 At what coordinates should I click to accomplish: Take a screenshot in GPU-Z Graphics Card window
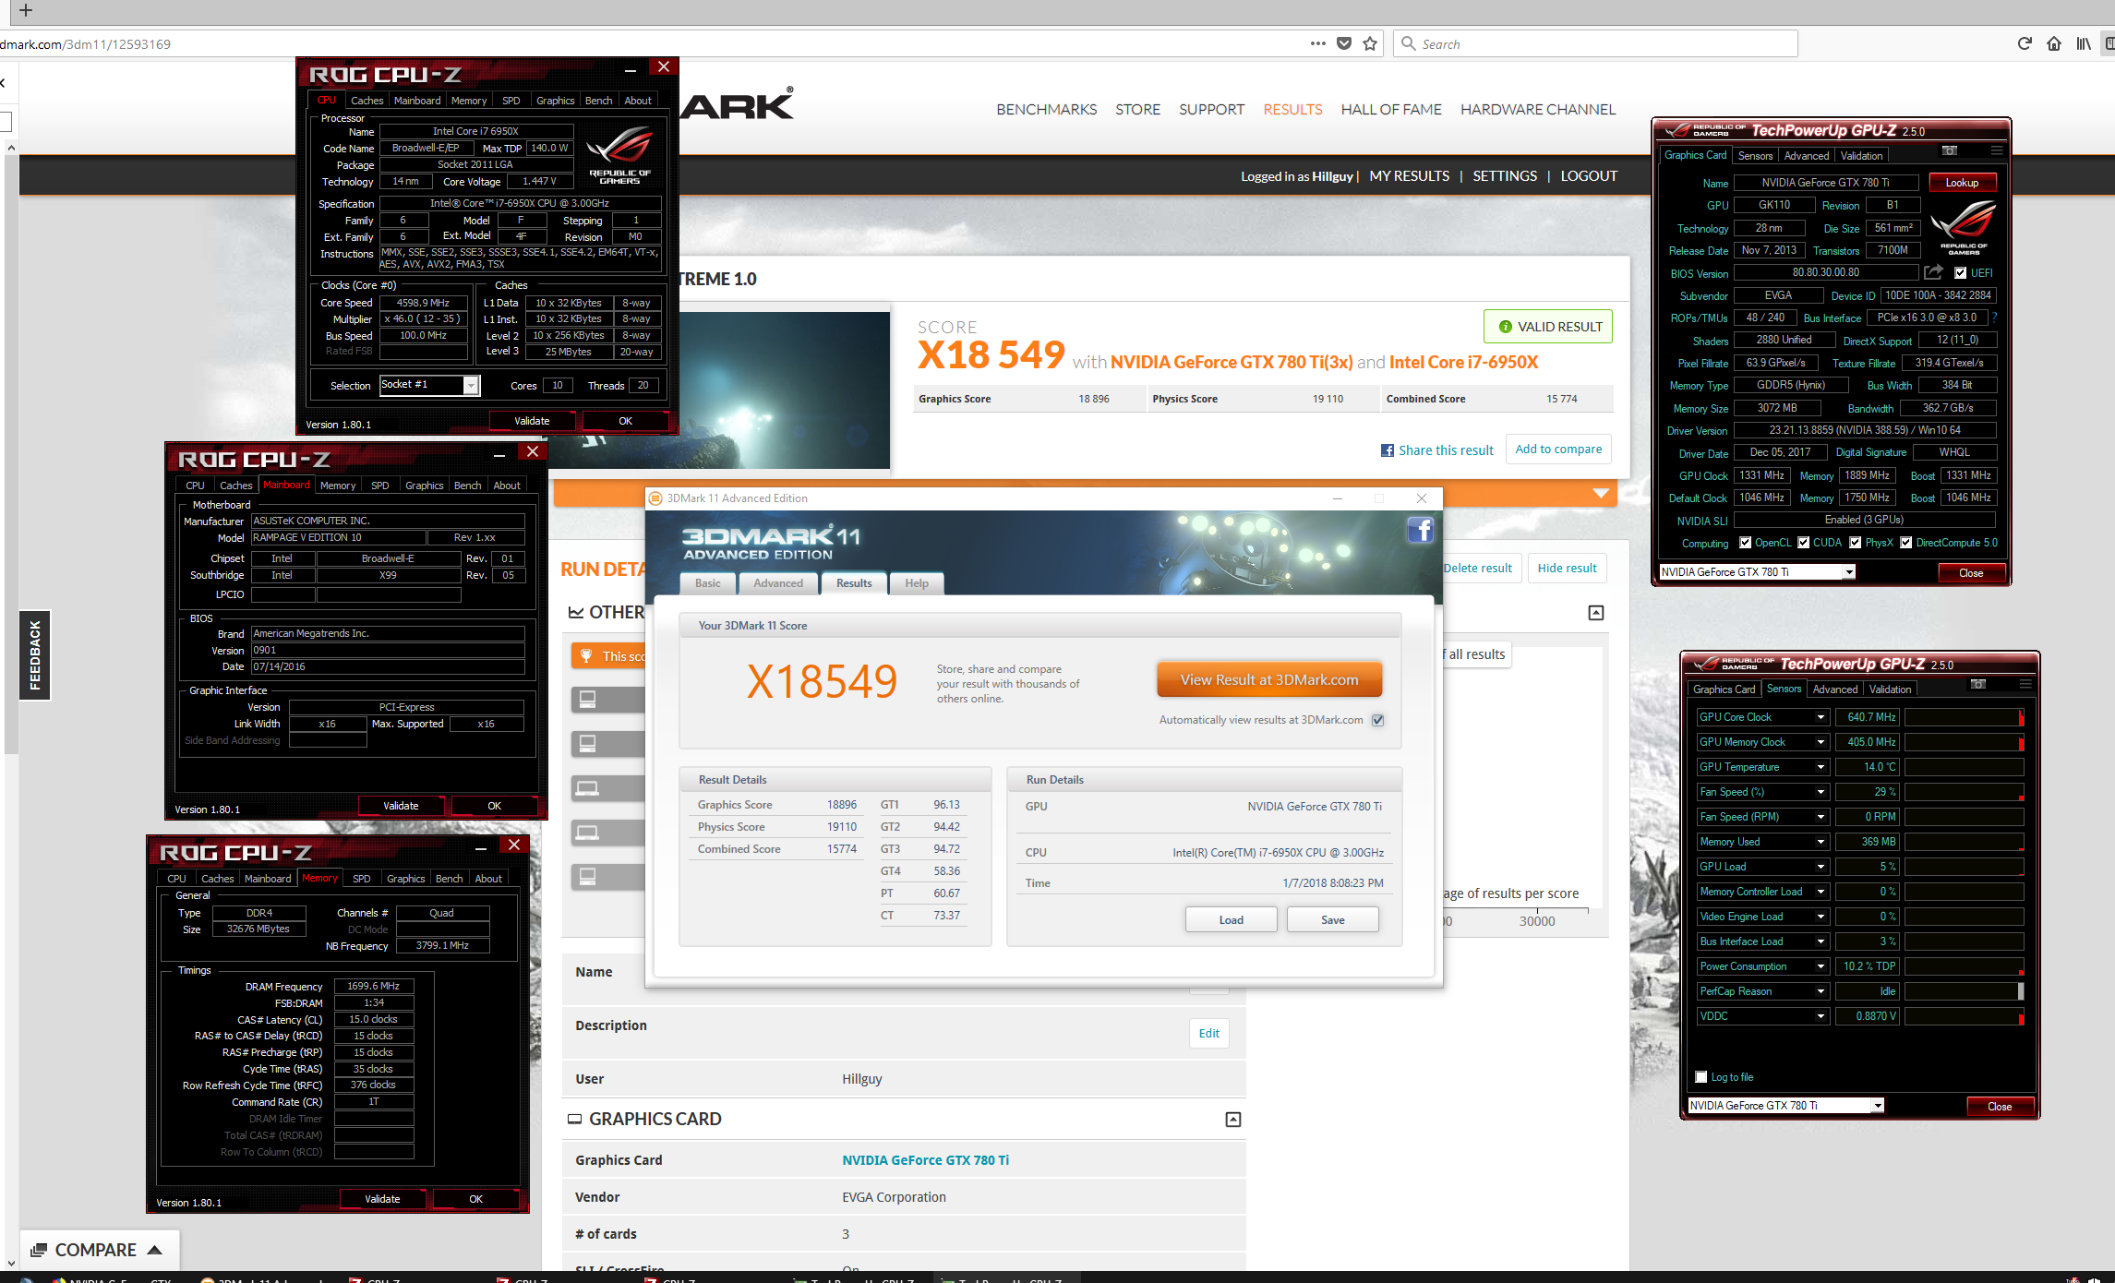coord(1950,150)
